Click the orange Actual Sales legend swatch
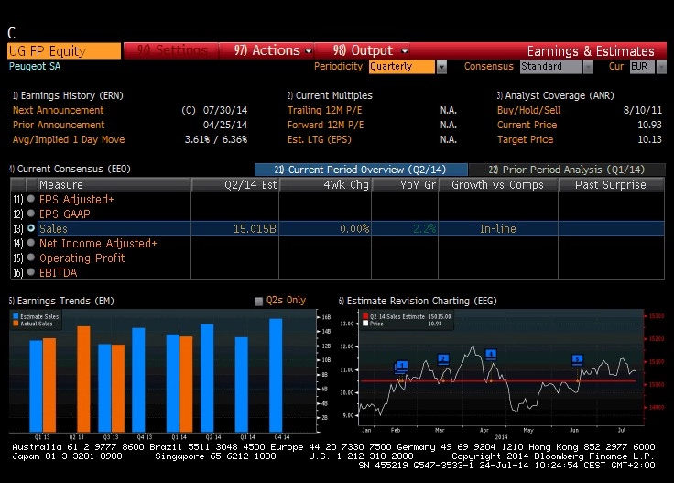The image size is (674, 483). coord(16,324)
